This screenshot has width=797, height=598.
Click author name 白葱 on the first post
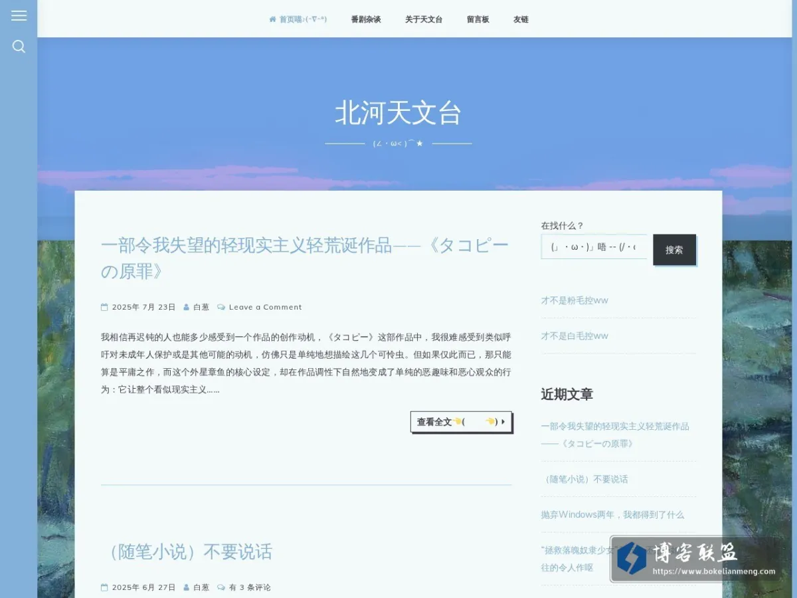[201, 307]
